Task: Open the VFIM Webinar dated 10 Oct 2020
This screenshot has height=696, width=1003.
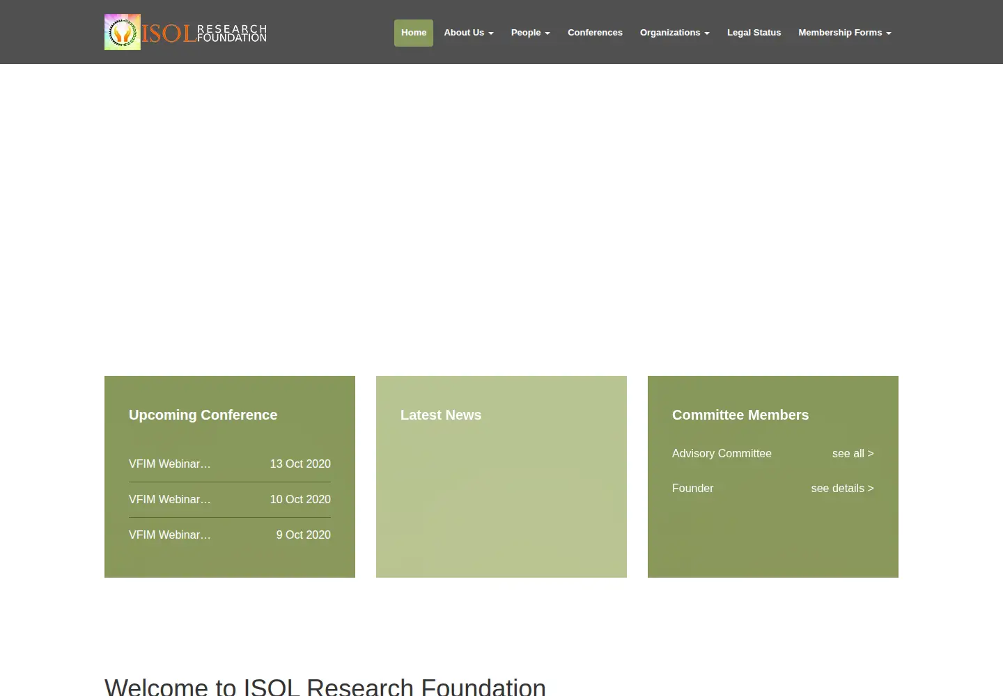Action: point(170,500)
